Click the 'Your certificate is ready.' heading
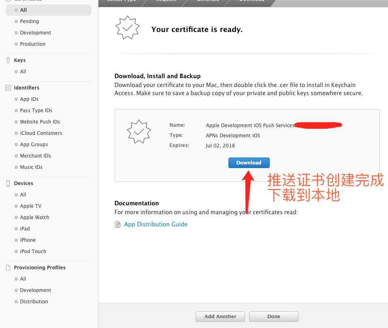 coord(197,30)
